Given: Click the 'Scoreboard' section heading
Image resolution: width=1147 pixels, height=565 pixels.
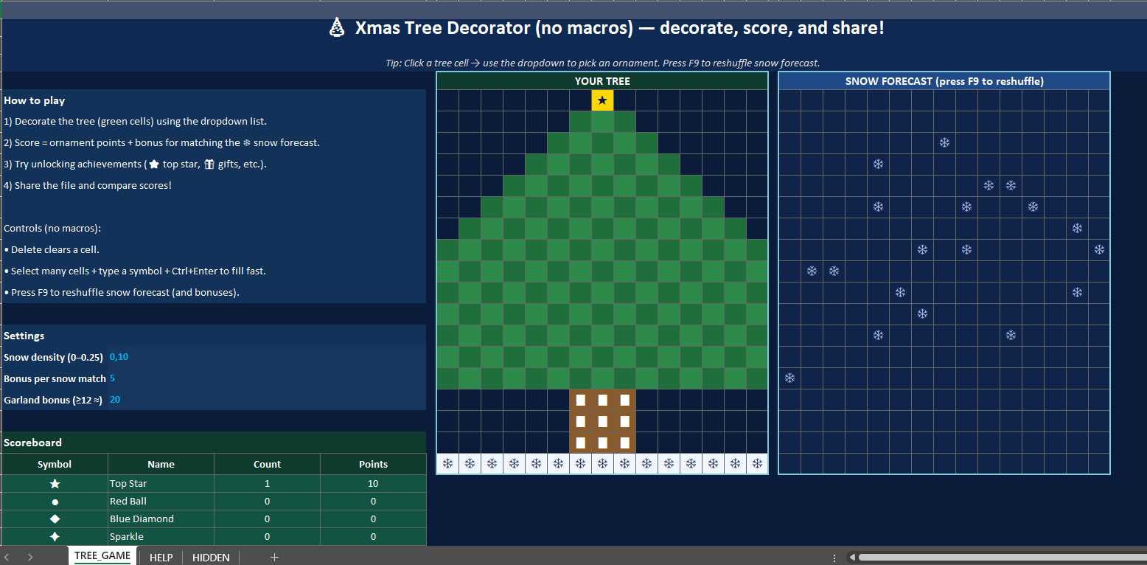Looking at the screenshot, I should click(x=33, y=443).
